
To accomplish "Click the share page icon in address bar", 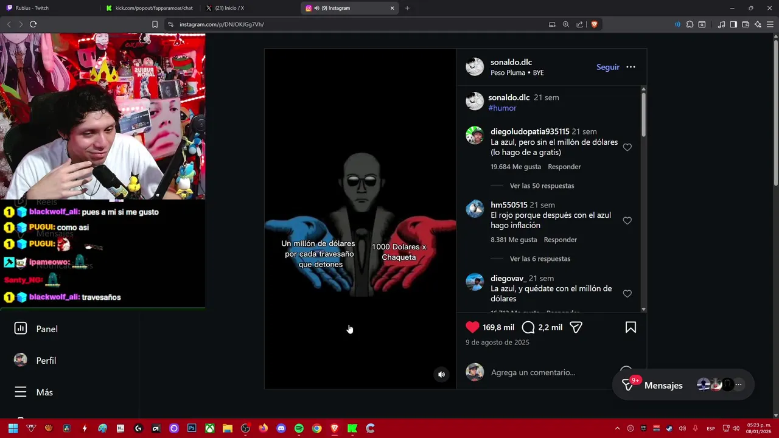I will pyautogui.click(x=579, y=24).
